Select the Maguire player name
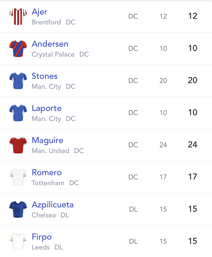 47,140
